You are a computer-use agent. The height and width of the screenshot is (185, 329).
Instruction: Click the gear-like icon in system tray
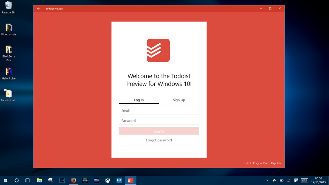tap(274, 180)
